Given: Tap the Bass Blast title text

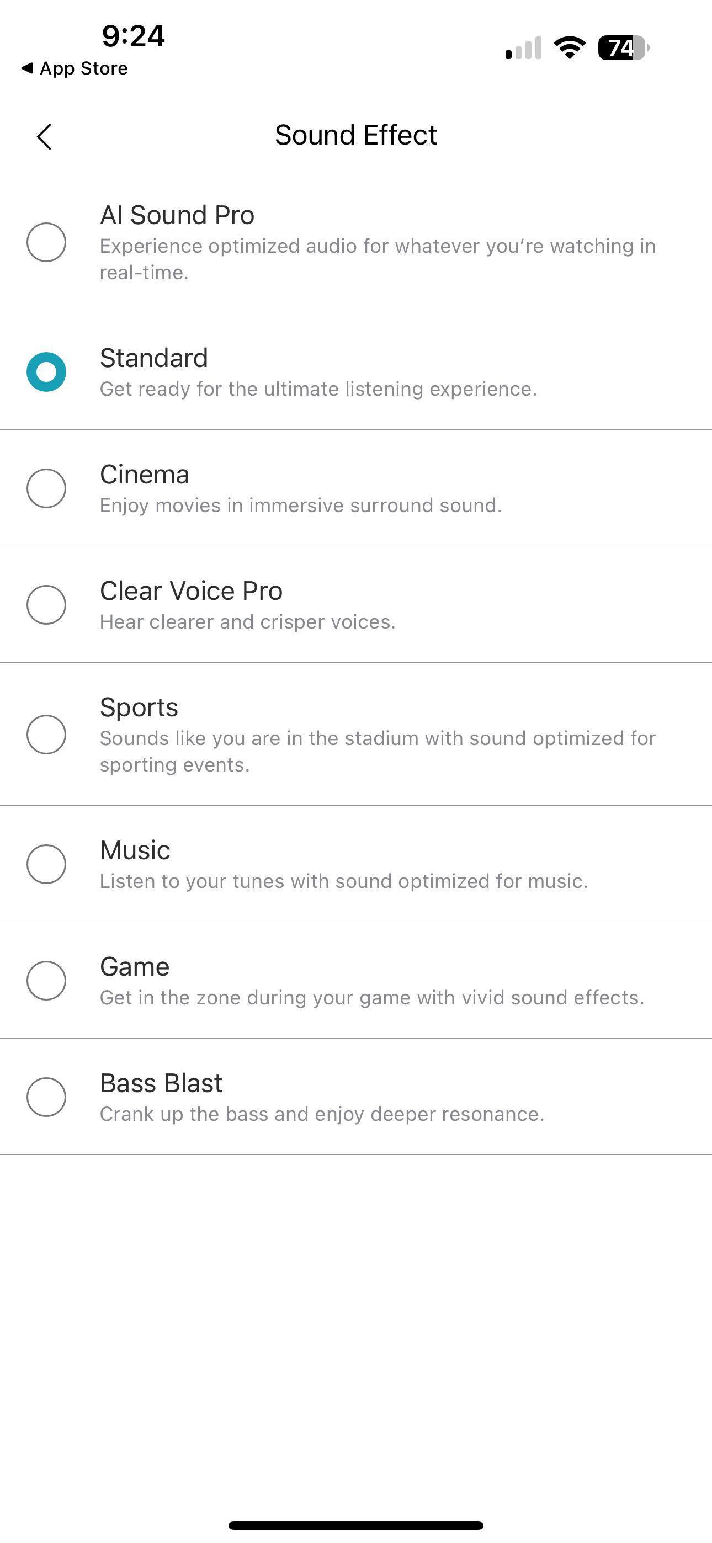Looking at the screenshot, I should tap(161, 1083).
